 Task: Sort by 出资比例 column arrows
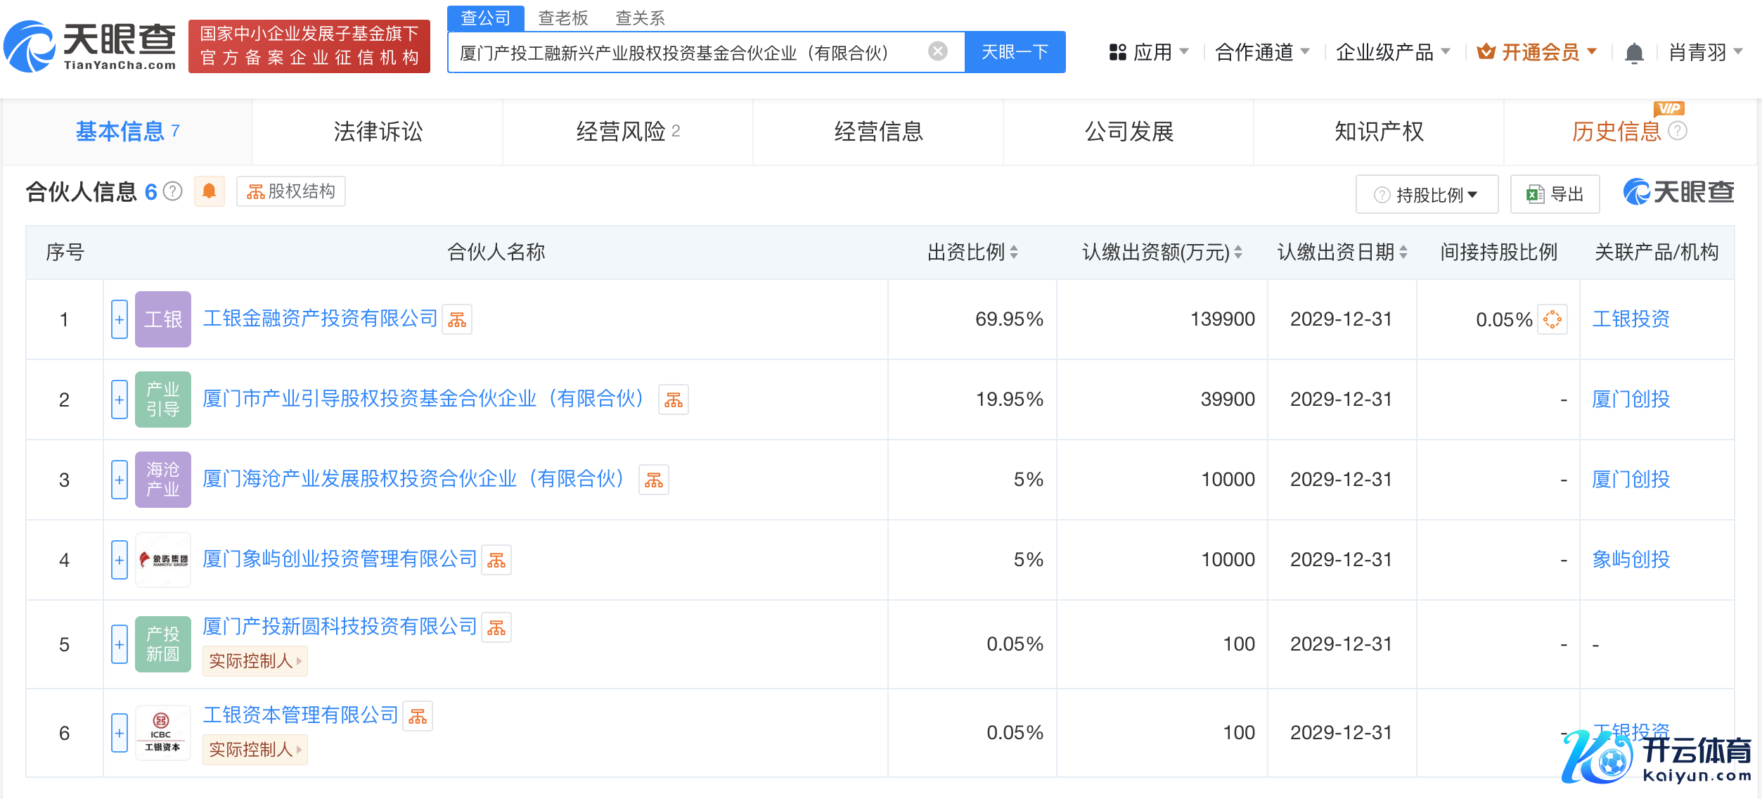point(1014,252)
